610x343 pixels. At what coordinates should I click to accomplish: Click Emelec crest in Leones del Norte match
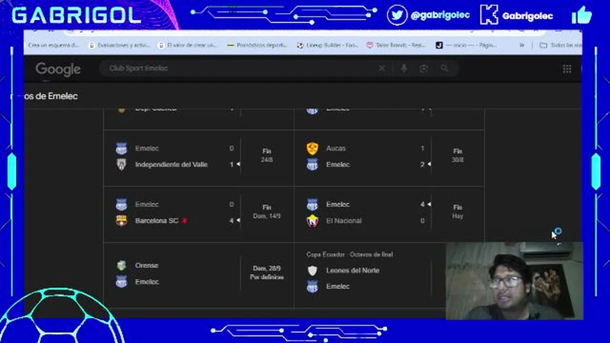[x=312, y=286]
